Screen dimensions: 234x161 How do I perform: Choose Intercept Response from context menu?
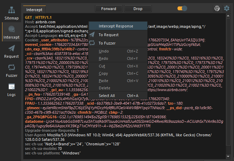pos(118,26)
